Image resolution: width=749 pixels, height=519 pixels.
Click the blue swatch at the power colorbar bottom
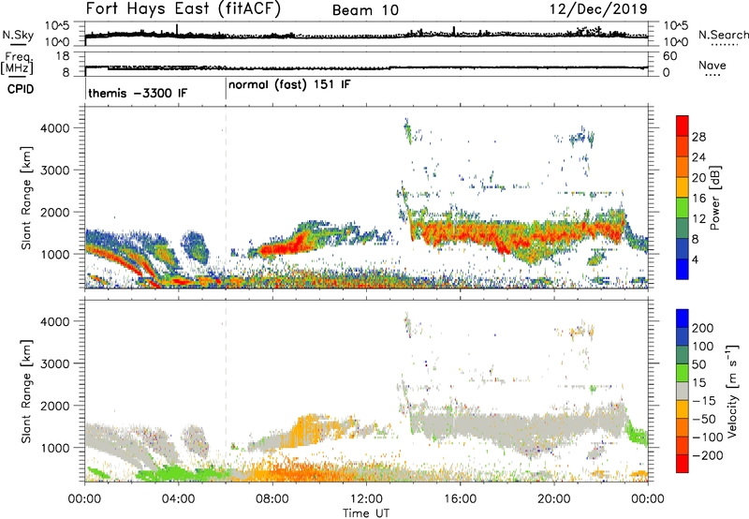[x=683, y=269]
